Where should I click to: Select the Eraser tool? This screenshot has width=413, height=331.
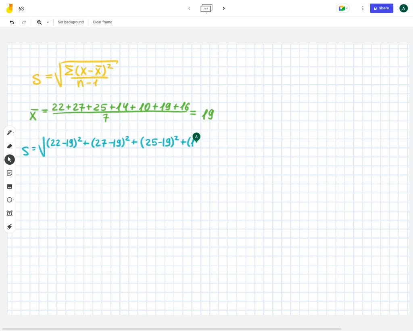(x=9, y=146)
